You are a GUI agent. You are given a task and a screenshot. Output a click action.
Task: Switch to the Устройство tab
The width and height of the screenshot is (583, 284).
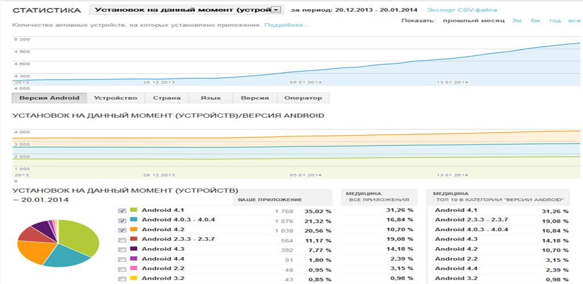coord(116,98)
